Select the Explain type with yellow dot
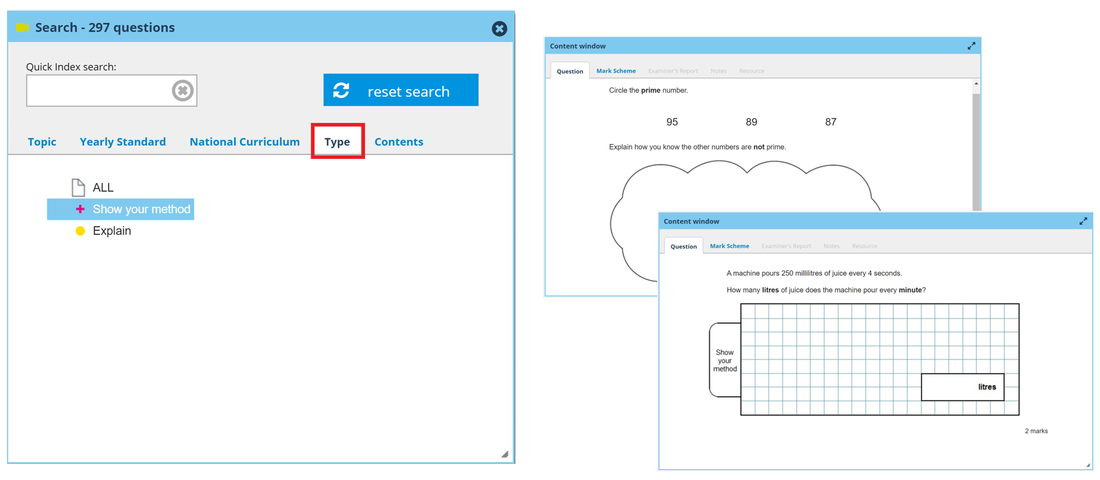 coord(111,231)
